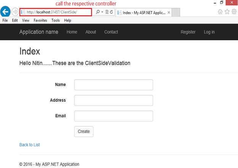This screenshot has width=238, height=168.
Task: Go back with the blue back arrow
Action: (5, 12)
